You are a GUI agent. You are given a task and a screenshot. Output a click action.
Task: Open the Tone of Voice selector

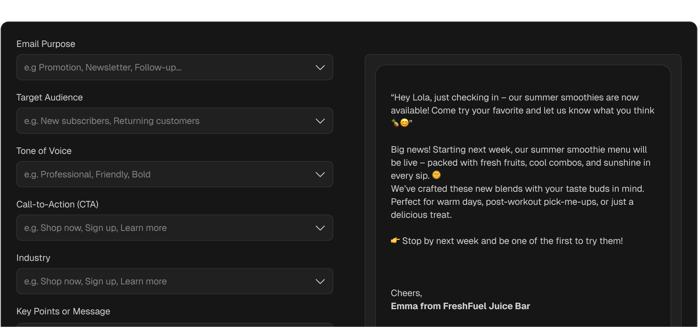[x=175, y=174]
